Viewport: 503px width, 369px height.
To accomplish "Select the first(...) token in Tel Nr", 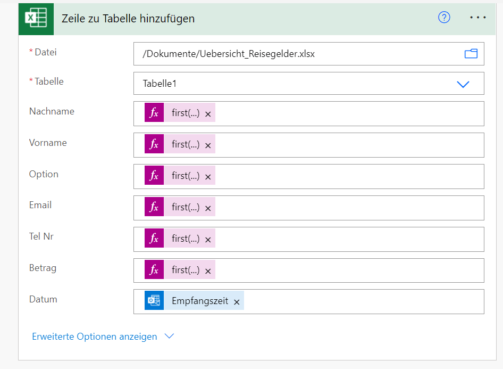I will pos(186,239).
